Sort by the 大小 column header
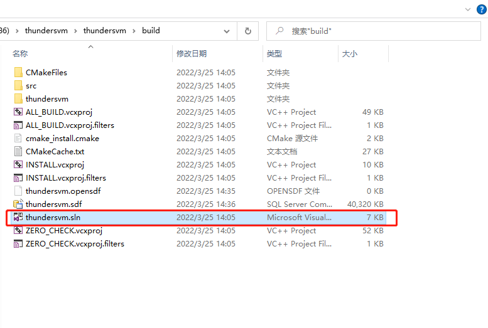 tap(349, 54)
